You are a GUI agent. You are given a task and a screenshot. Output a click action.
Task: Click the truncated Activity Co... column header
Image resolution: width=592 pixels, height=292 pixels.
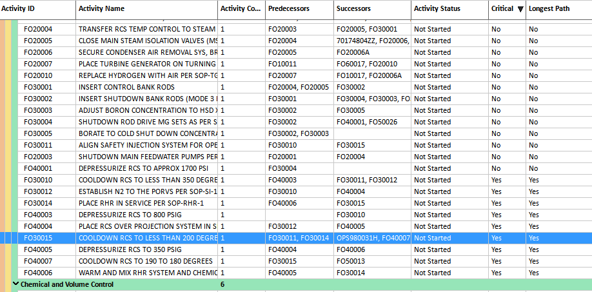pos(241,8)
